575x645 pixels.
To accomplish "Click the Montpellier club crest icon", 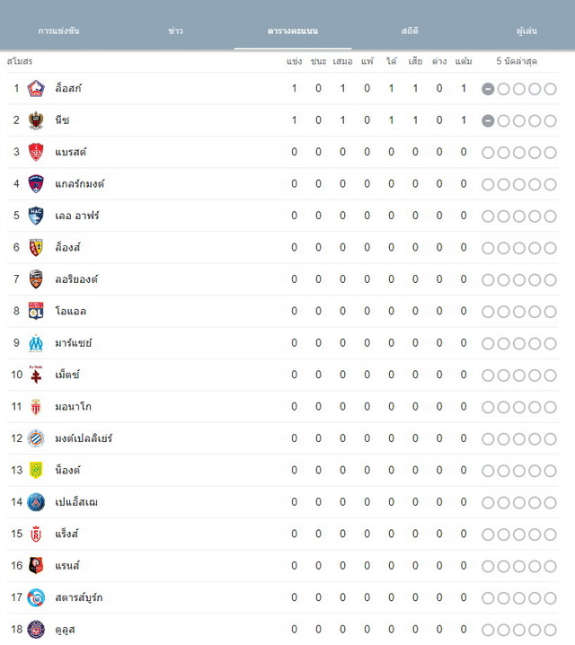I will [36, 438].
